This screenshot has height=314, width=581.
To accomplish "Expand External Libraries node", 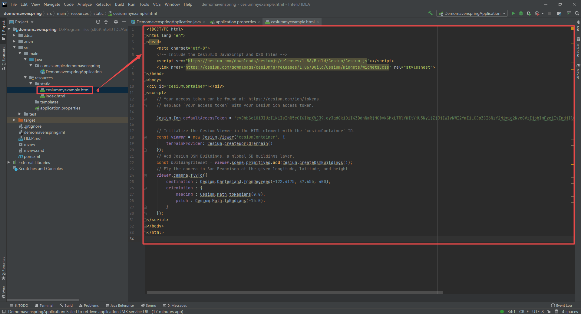I will click(9, 162).
